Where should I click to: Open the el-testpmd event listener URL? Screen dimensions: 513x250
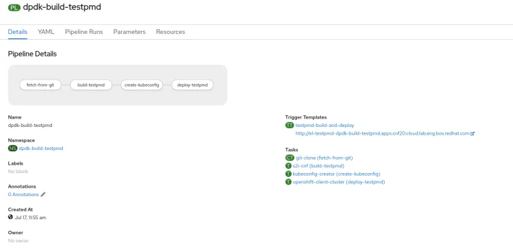382,133
